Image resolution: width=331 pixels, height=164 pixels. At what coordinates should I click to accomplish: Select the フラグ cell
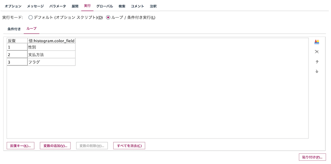click(52, 62)
